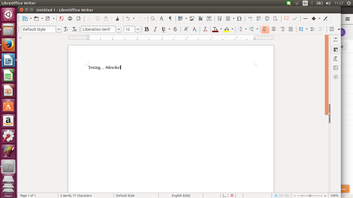Insert a table using the table icon
Image resolution: width=353 pixels, height=198 pixels.
pyautogui.click(x=181, y=19)
